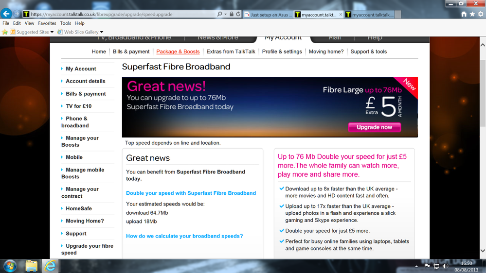Open the Help menu

tap(80, 23)
